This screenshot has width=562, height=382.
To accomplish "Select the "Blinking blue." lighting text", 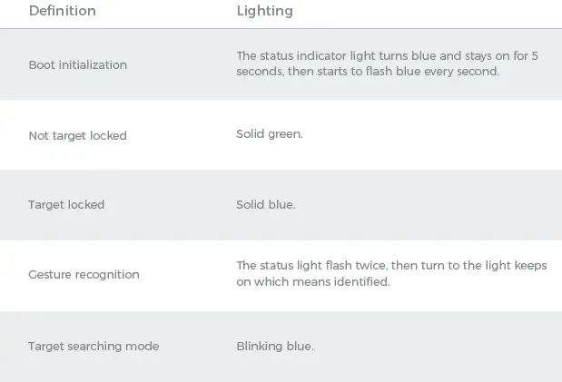I will tap(274, 347).
